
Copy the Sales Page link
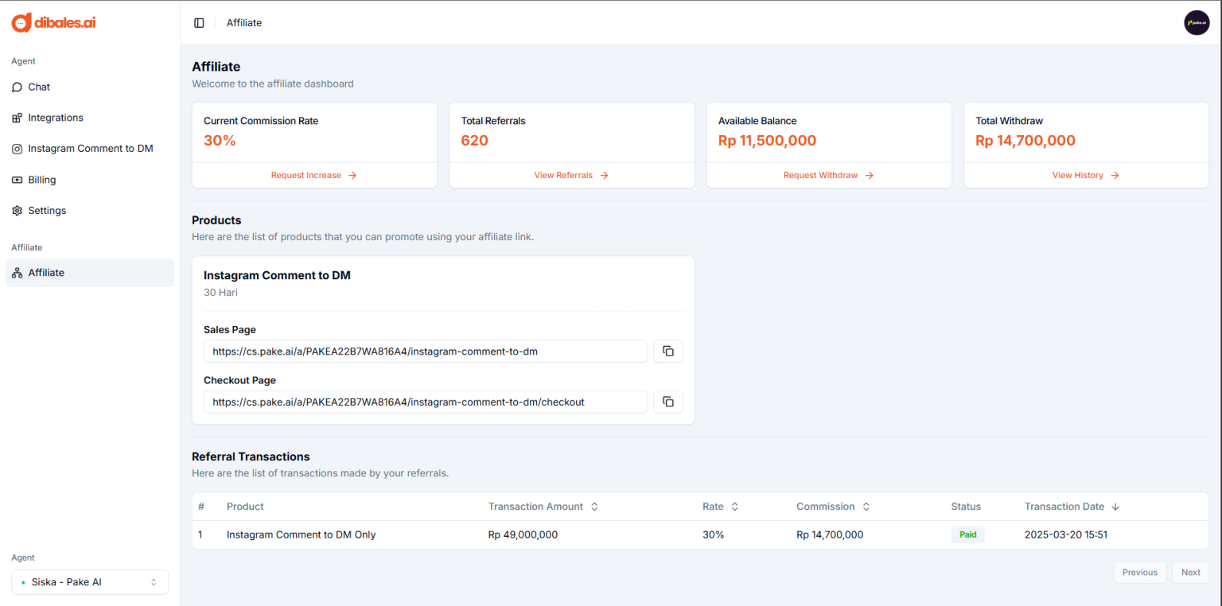(x=668, y=352)
